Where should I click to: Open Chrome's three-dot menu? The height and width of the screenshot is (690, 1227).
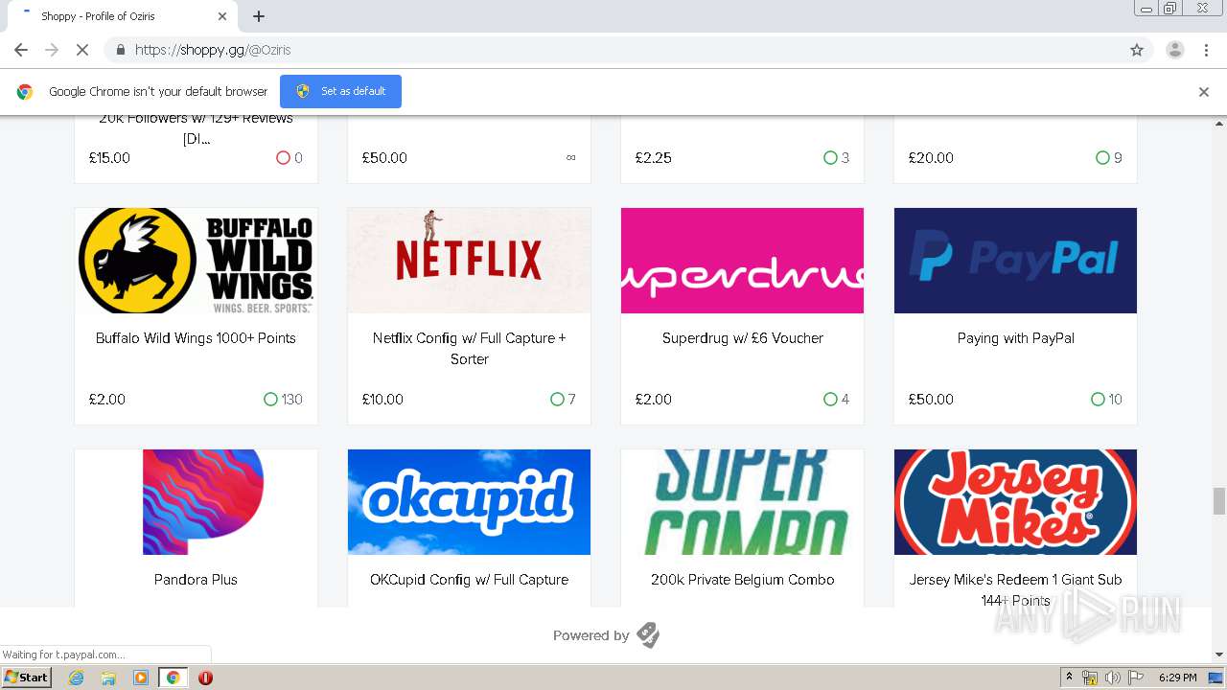tap(1206, 50)
